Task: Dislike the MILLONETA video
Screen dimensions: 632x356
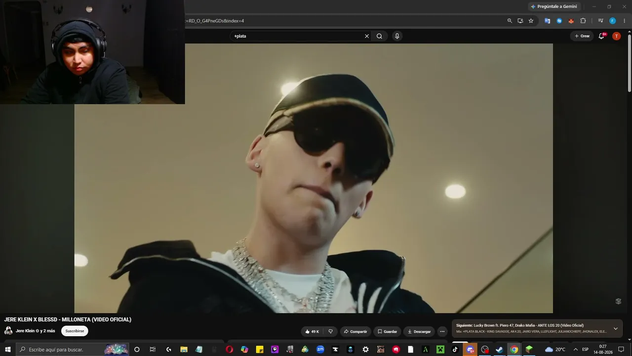Action: coord(331,331)
